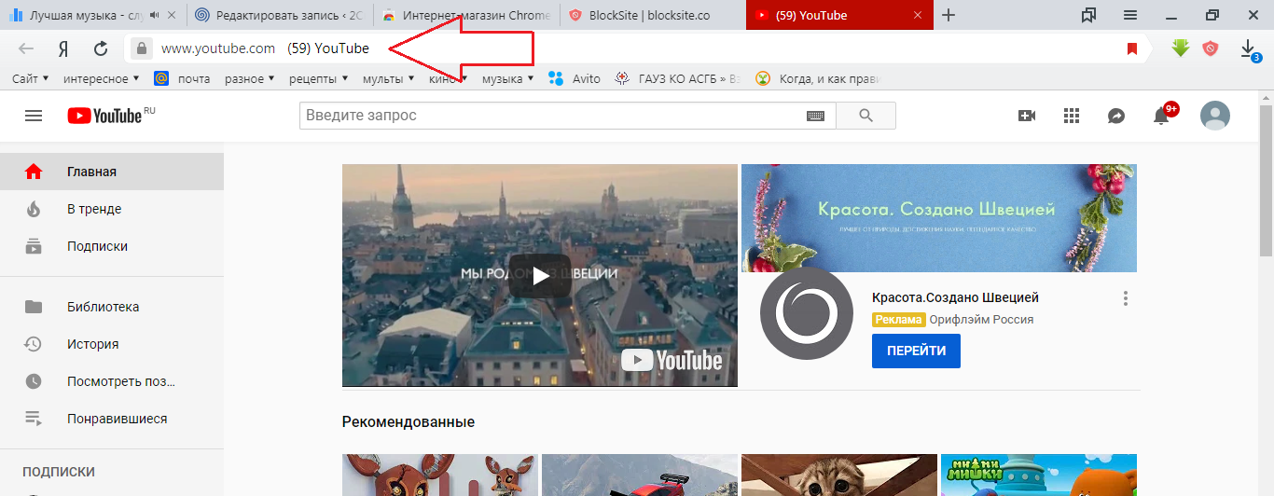
Task: Open the YouTube apps grid
Action: 1072,116
